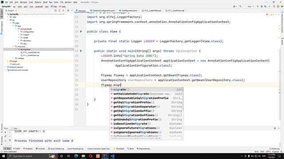Open the Navigate menu
Screen dimensions: 284x159
tap(24, 2)
